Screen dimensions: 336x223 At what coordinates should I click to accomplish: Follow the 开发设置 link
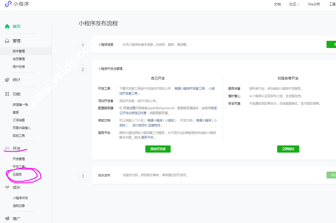pyautogui.click(x=129, y=108)
